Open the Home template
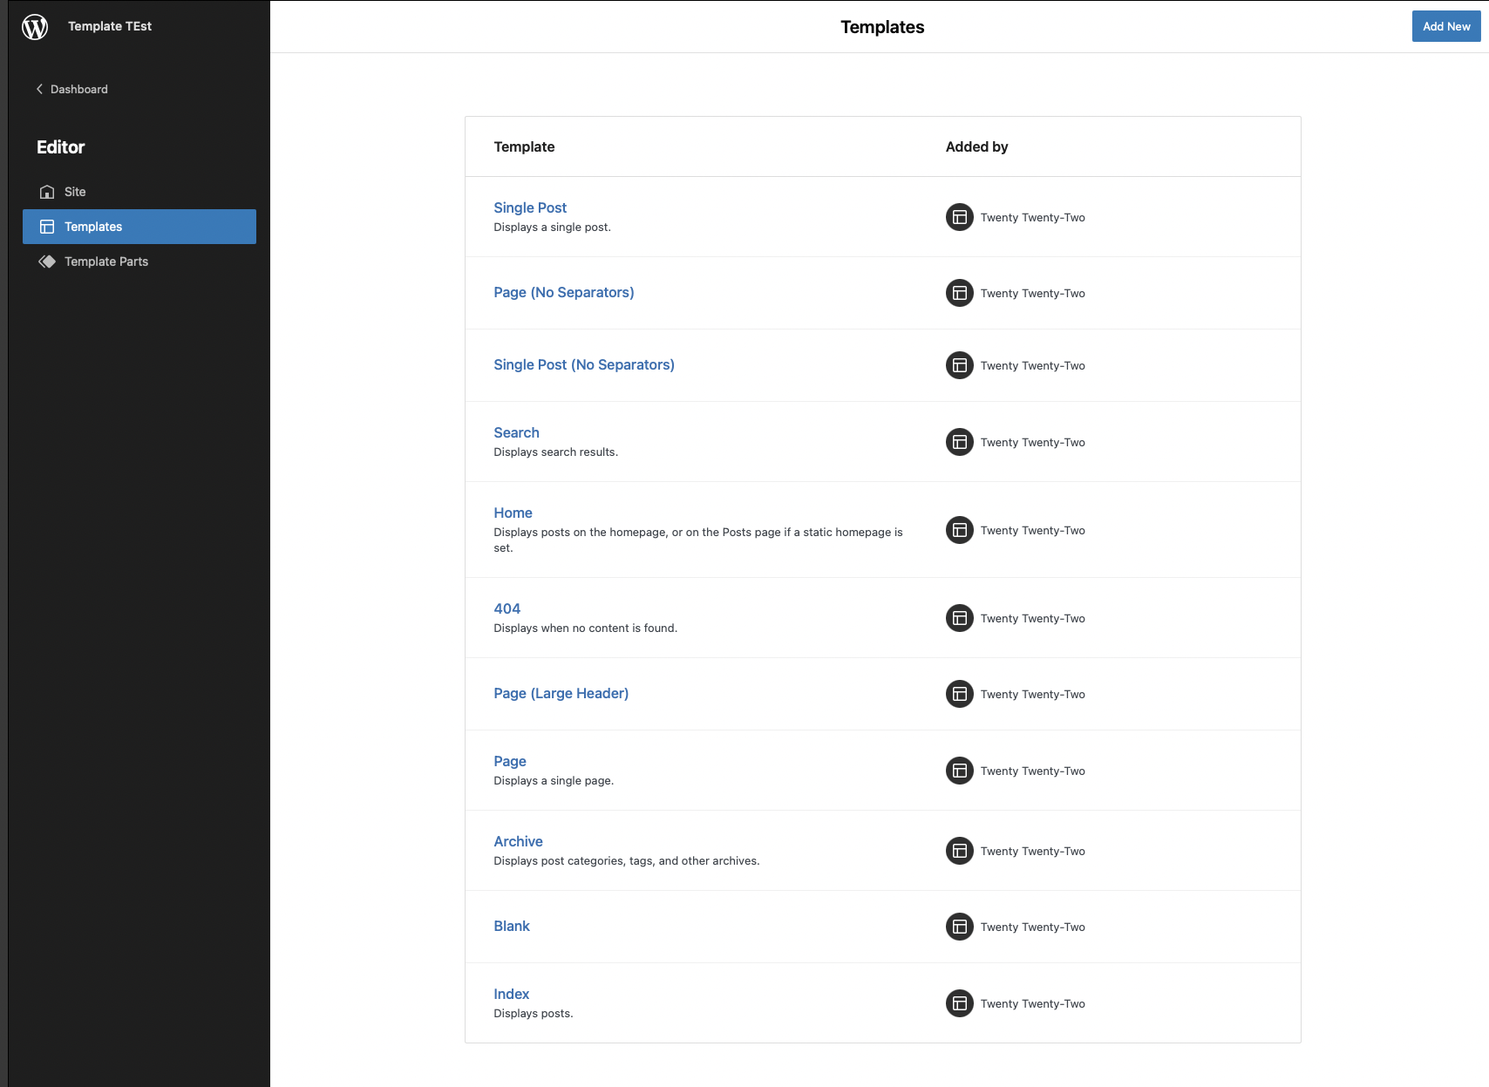Image resolution: width=1489 pixels, height=1087 pixels. [x=513, y=513]
